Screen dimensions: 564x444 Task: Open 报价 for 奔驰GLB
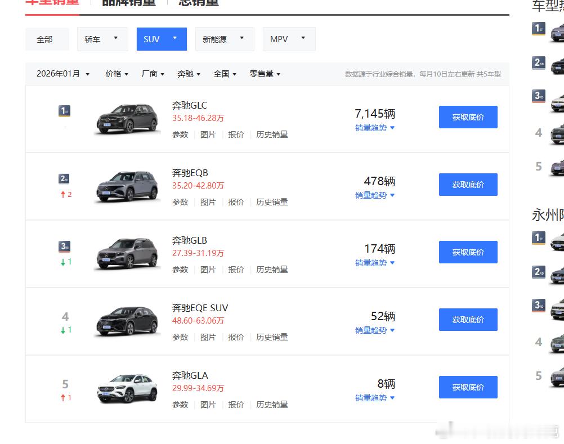[x=236, y=270]
